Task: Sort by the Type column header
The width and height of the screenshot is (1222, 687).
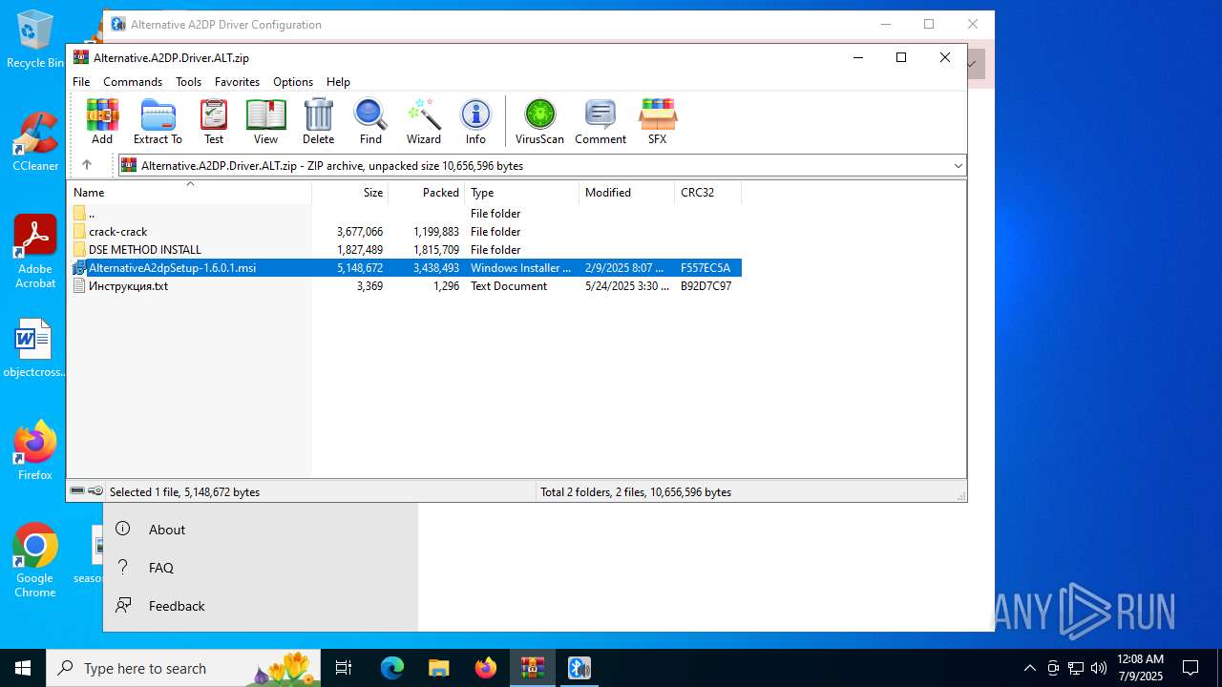Action: 522,193
